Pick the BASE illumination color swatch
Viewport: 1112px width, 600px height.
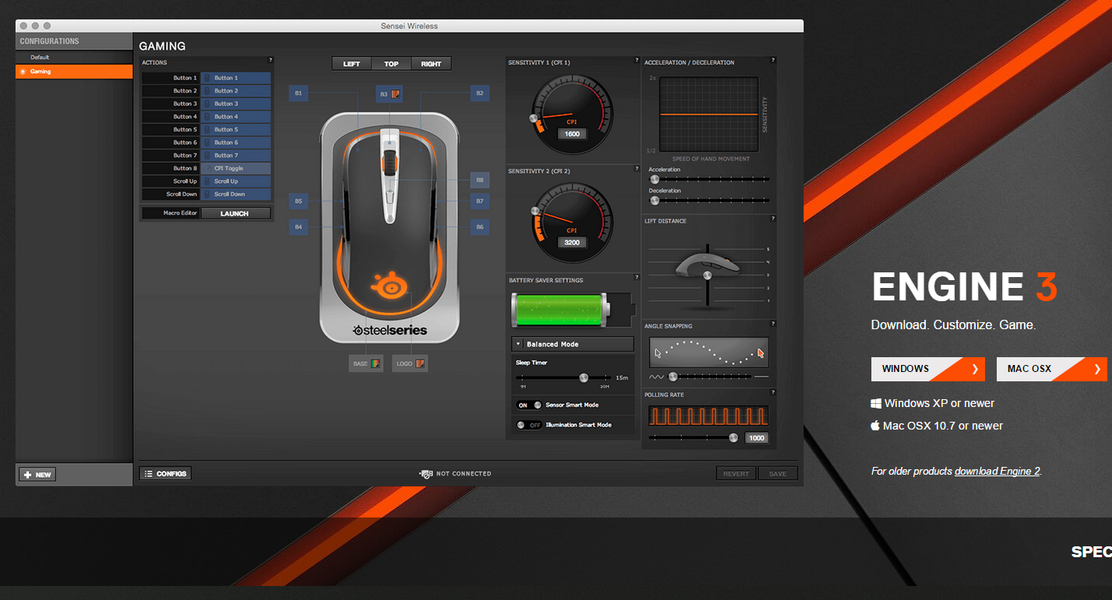click(x=375, y=363)
